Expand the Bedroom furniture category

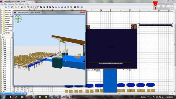[x=2, y=12]
